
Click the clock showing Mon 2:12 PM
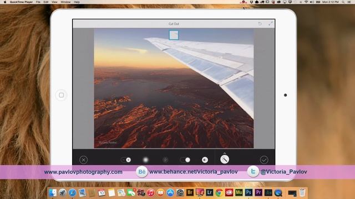(331, 2)
